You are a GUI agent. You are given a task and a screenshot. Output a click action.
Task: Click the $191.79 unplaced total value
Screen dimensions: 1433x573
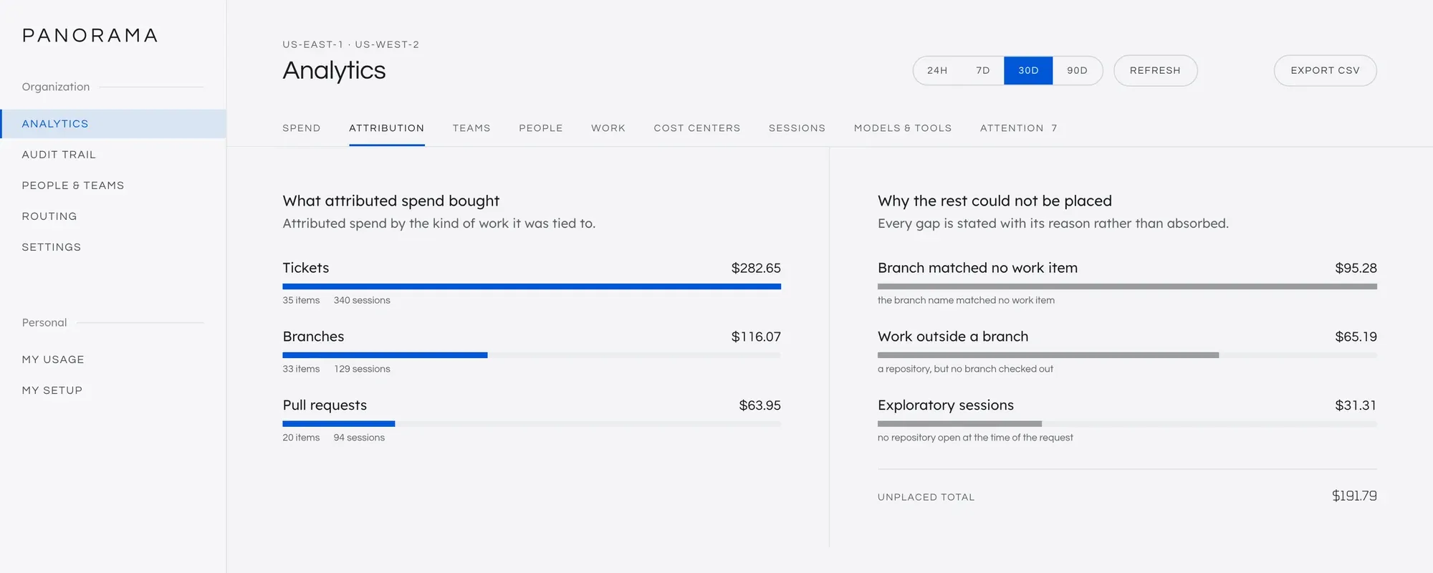tap(1354, 496)
